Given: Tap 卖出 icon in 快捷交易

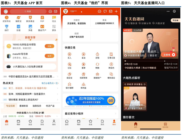Looking at the screenshot, I should (83, 54).
